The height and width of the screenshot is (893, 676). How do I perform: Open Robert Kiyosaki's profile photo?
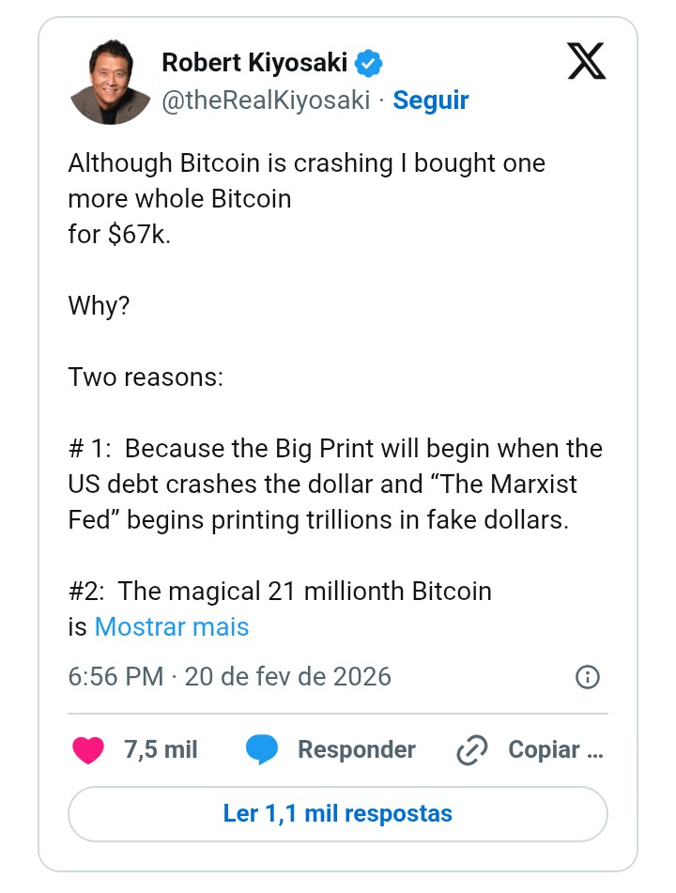coord(111,83)
